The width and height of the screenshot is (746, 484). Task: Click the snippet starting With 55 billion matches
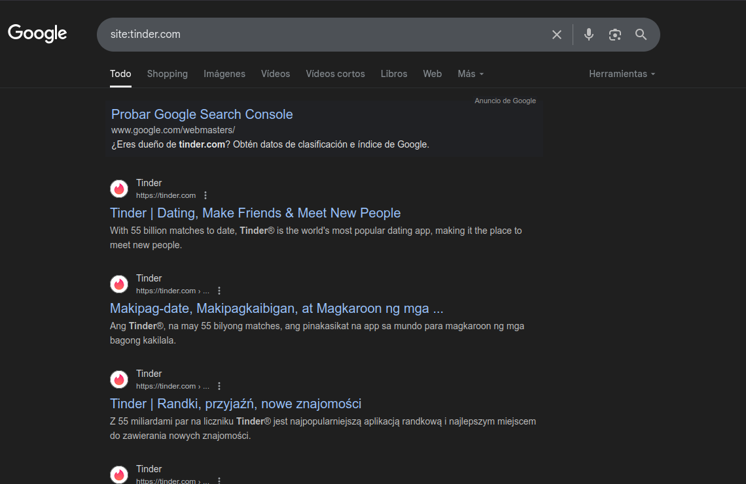316,238
